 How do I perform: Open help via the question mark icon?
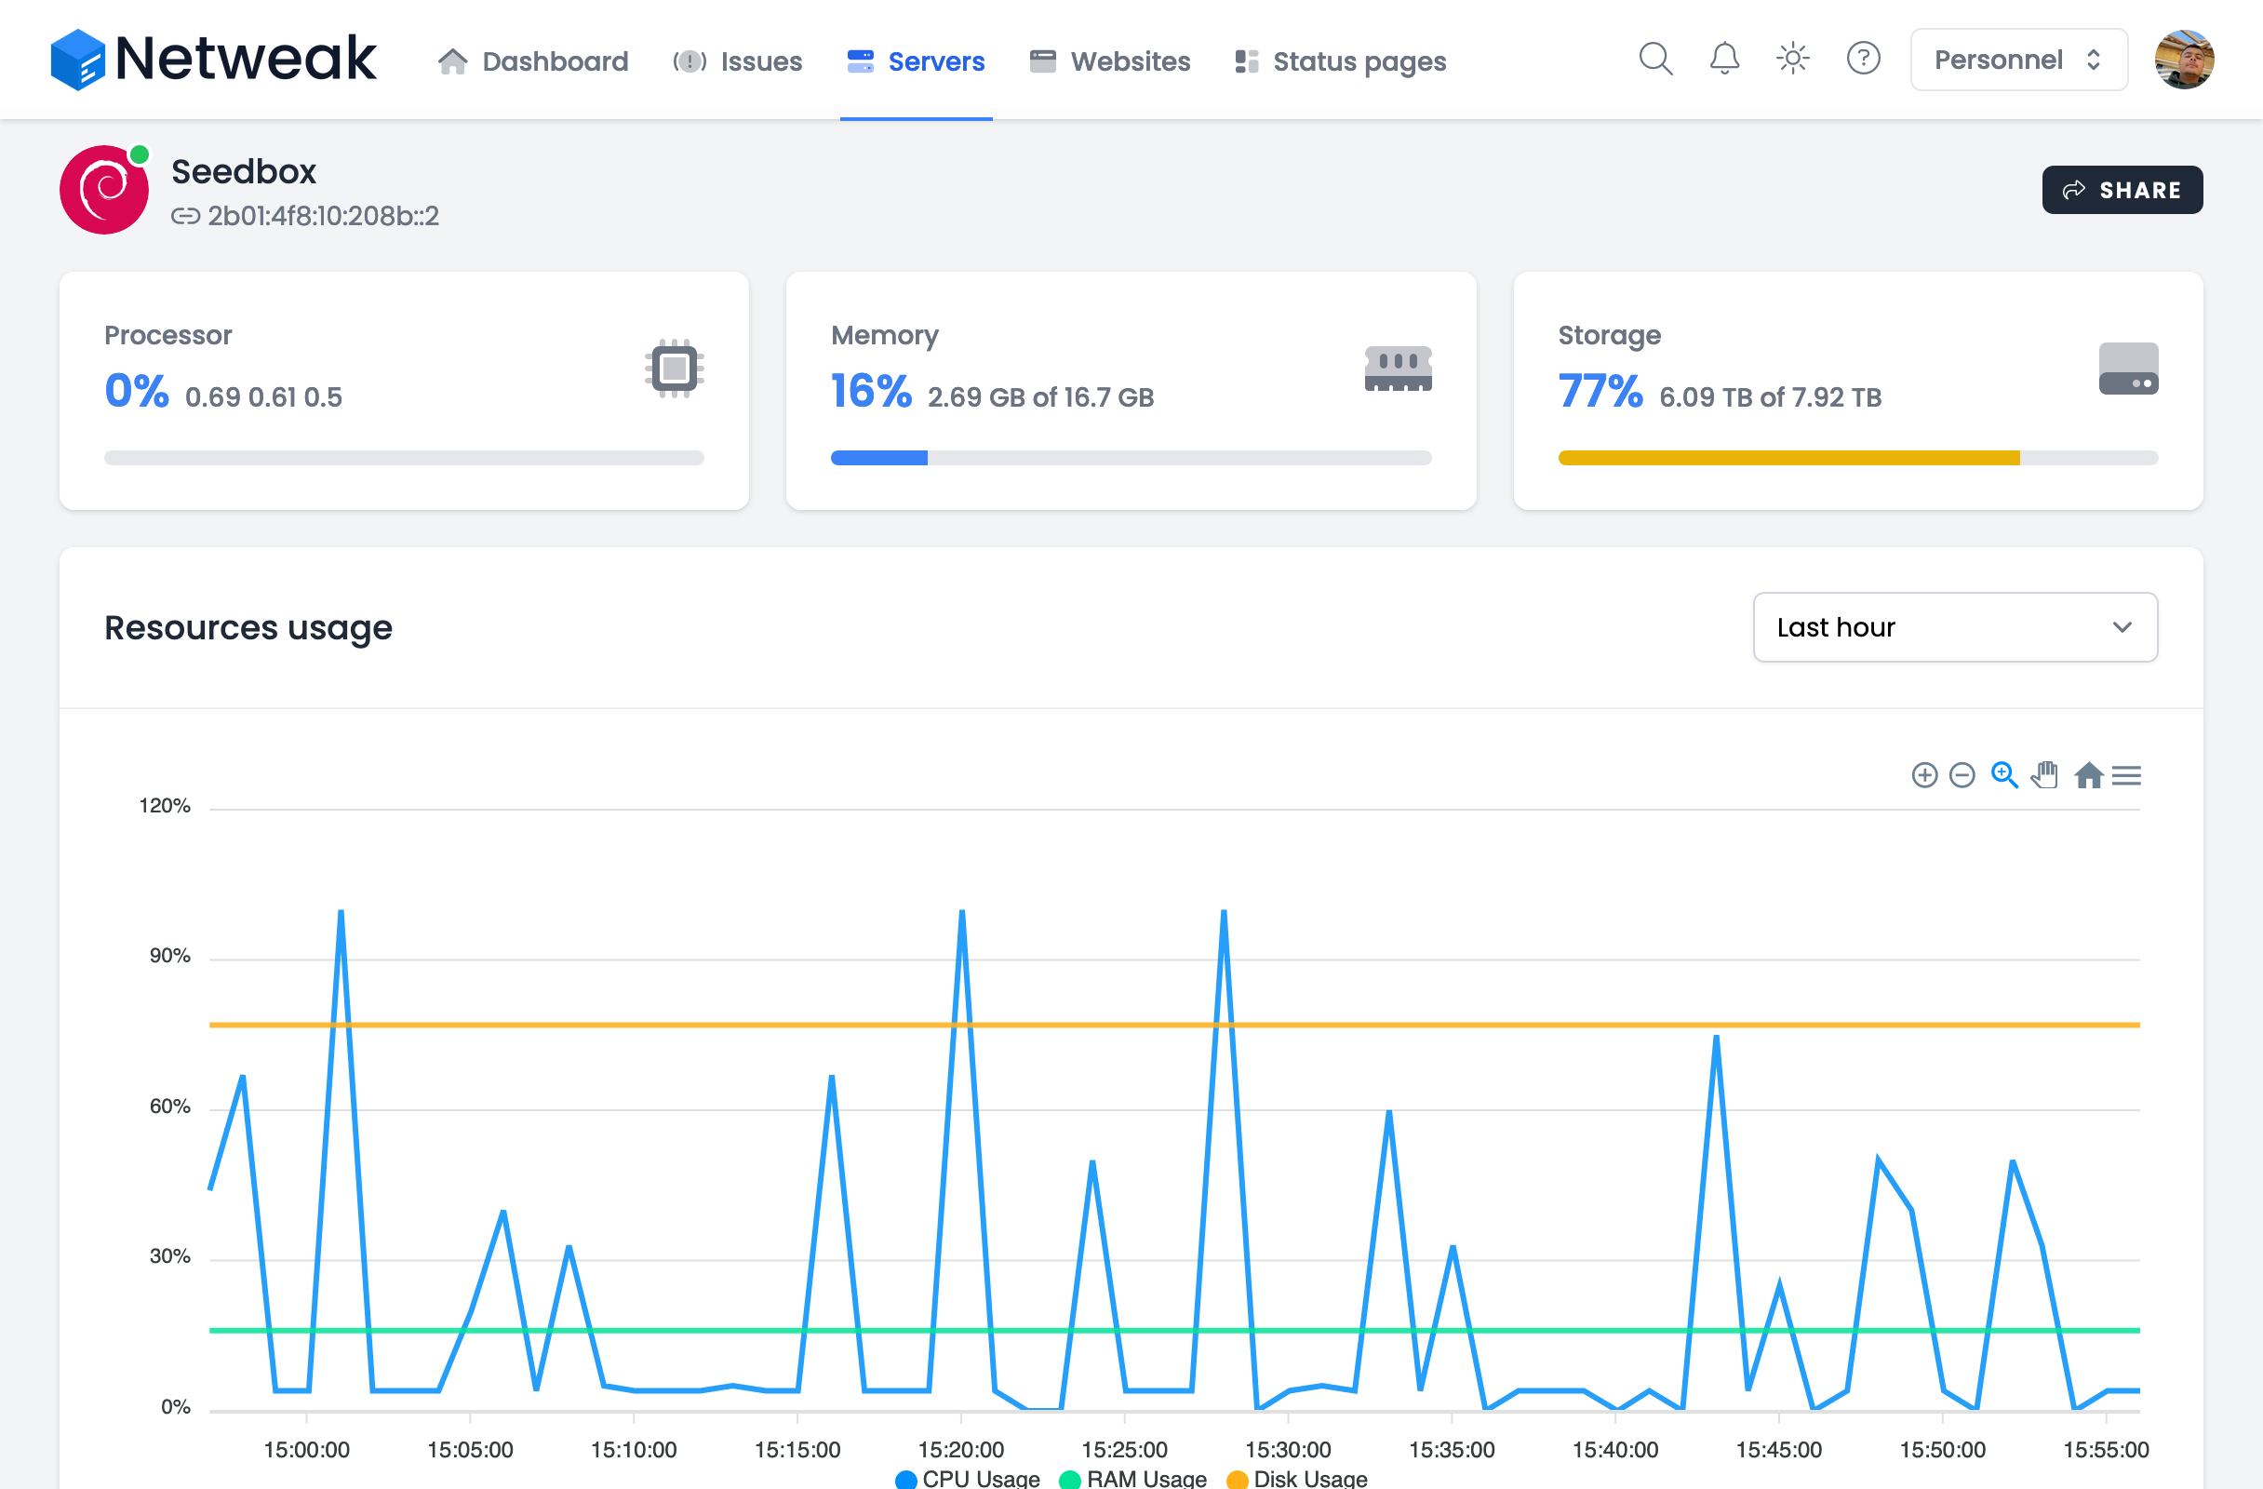(x=1864, y=58)
